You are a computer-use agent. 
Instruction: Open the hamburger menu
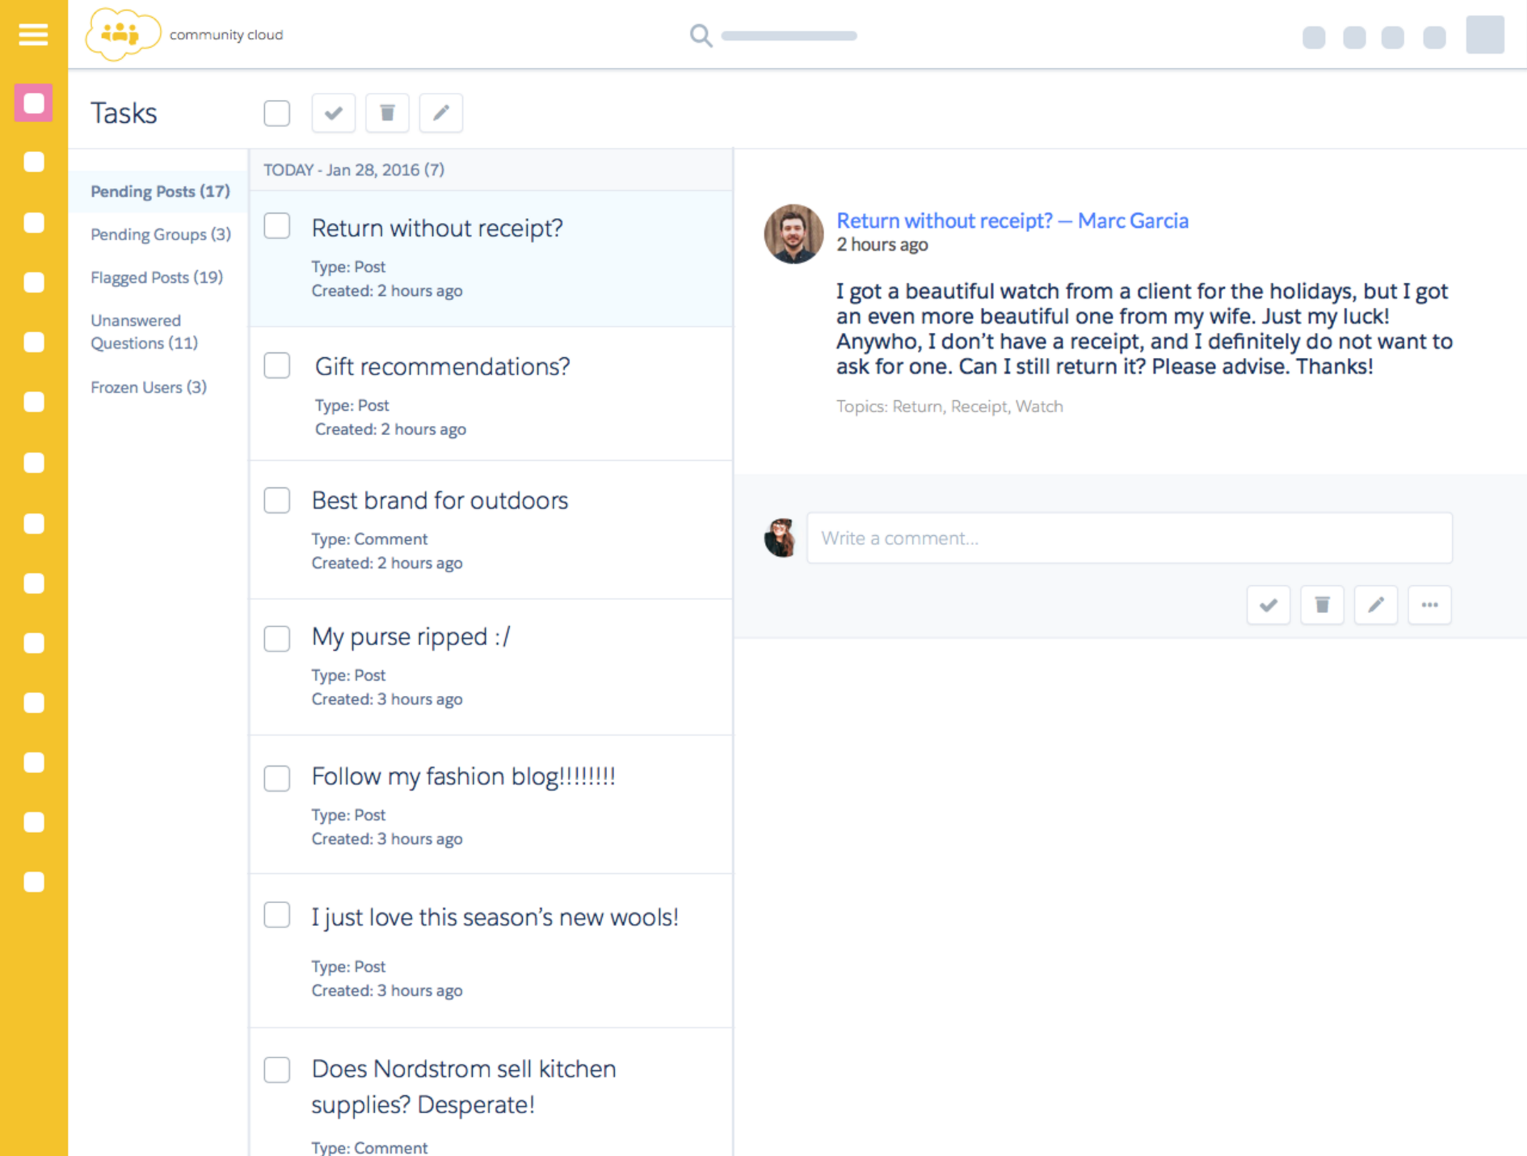[33, 34]
